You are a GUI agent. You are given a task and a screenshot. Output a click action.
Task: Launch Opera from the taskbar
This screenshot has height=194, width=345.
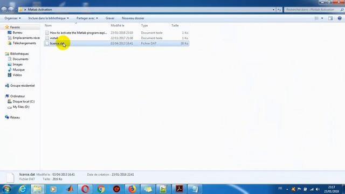click(x=85, y=189)
